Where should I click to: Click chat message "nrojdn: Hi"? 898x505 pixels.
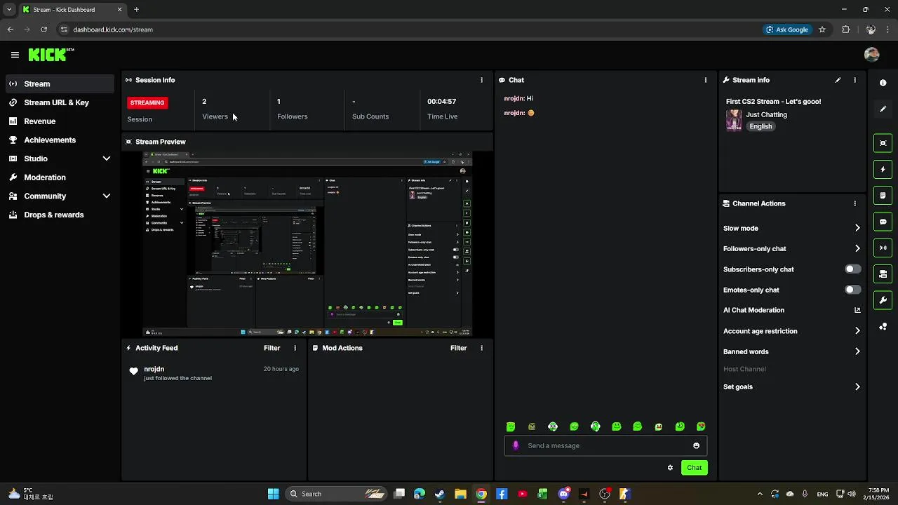[518, 99]
